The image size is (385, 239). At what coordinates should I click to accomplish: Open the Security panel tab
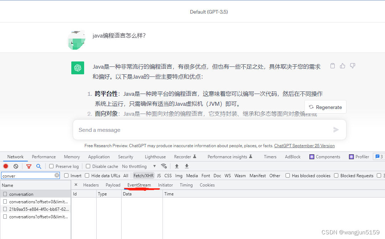click(125, 157)
